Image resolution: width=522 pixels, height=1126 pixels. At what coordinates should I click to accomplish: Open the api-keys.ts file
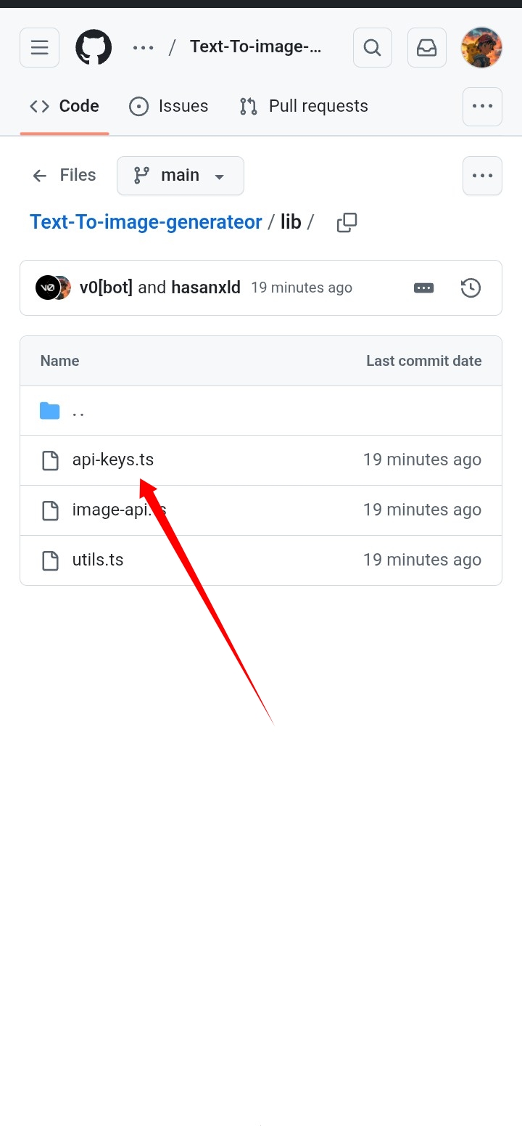[113, 460]
